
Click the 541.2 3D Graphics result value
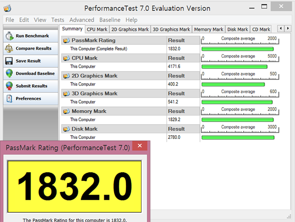point(173,102)
